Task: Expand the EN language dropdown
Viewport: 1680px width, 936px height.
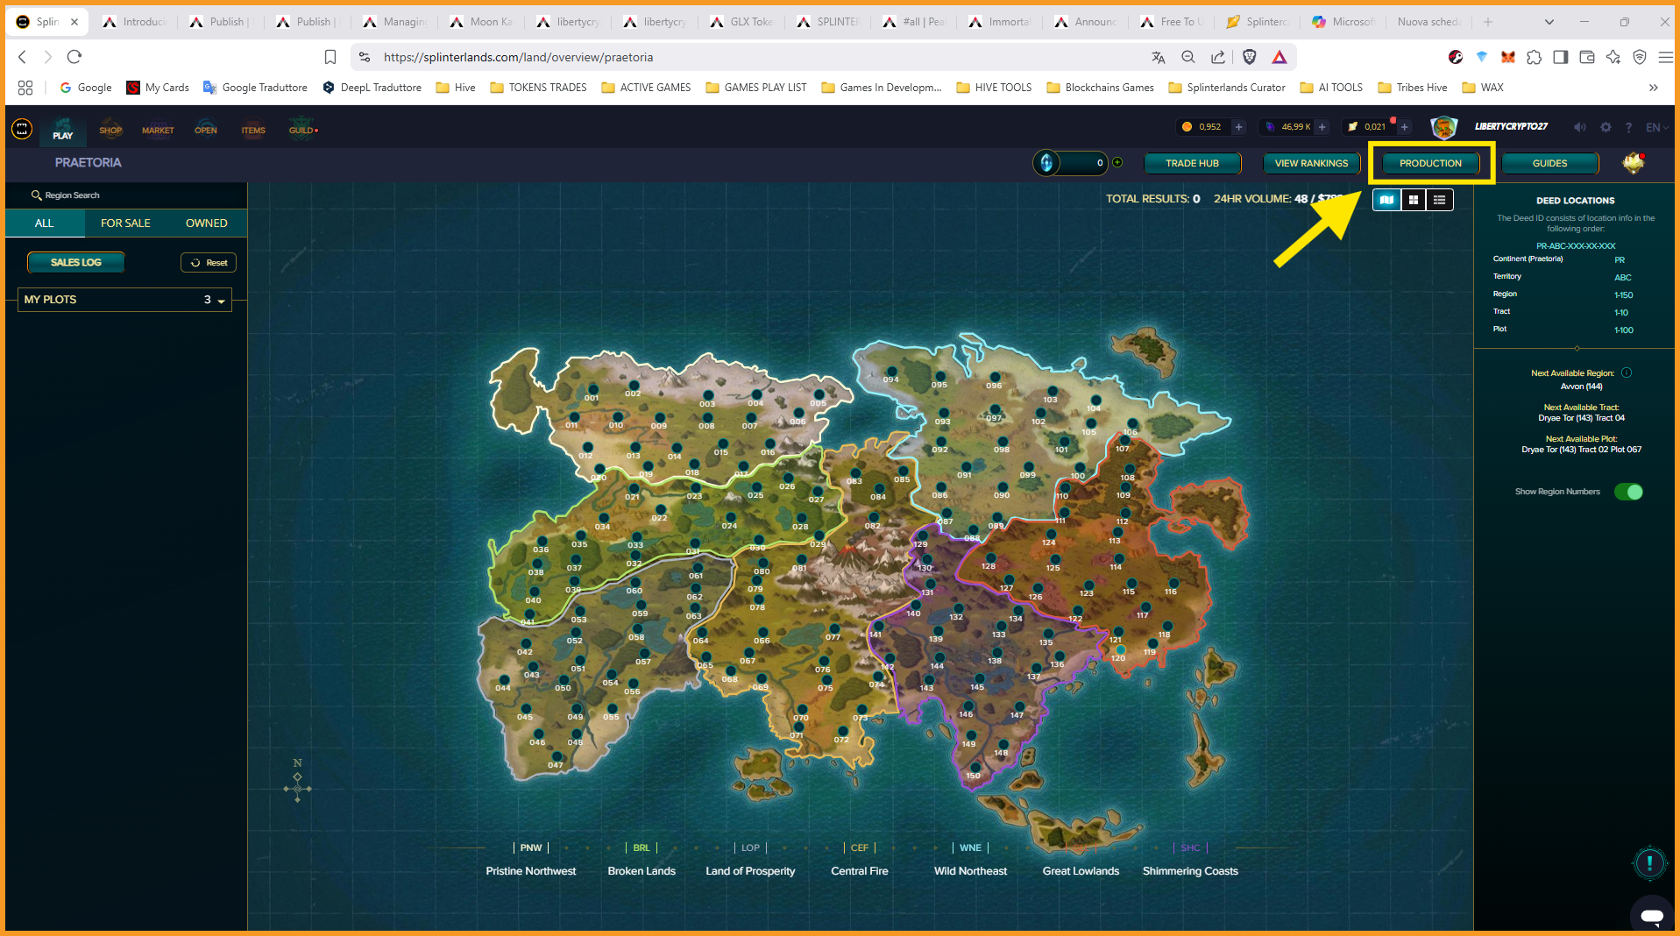Action: [x=1656, y=127]
